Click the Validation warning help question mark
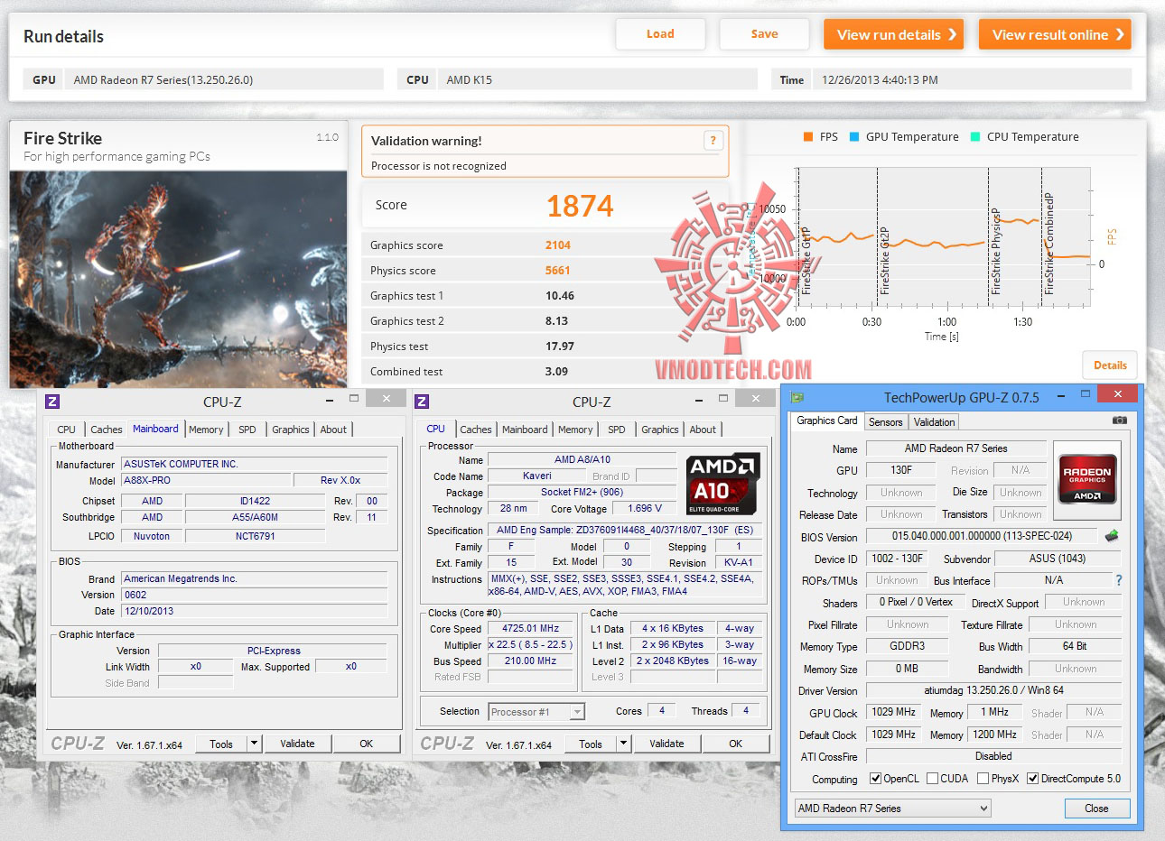 pyautogui.click(x=713, y=140)
